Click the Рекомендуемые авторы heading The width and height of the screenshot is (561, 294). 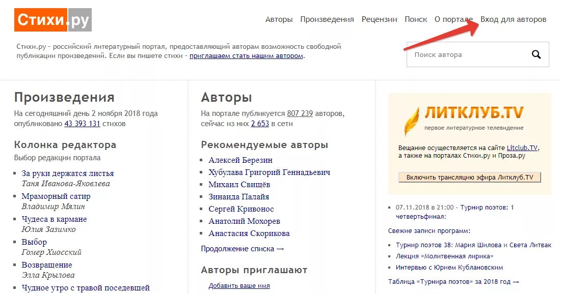pyautogui.click(x=264, y=144)
